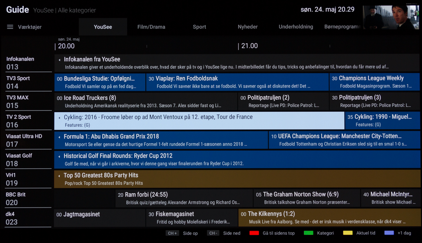Click the Guide title heading
The height and width of the screenshot is (243, 422).
(x=17, y=10)
